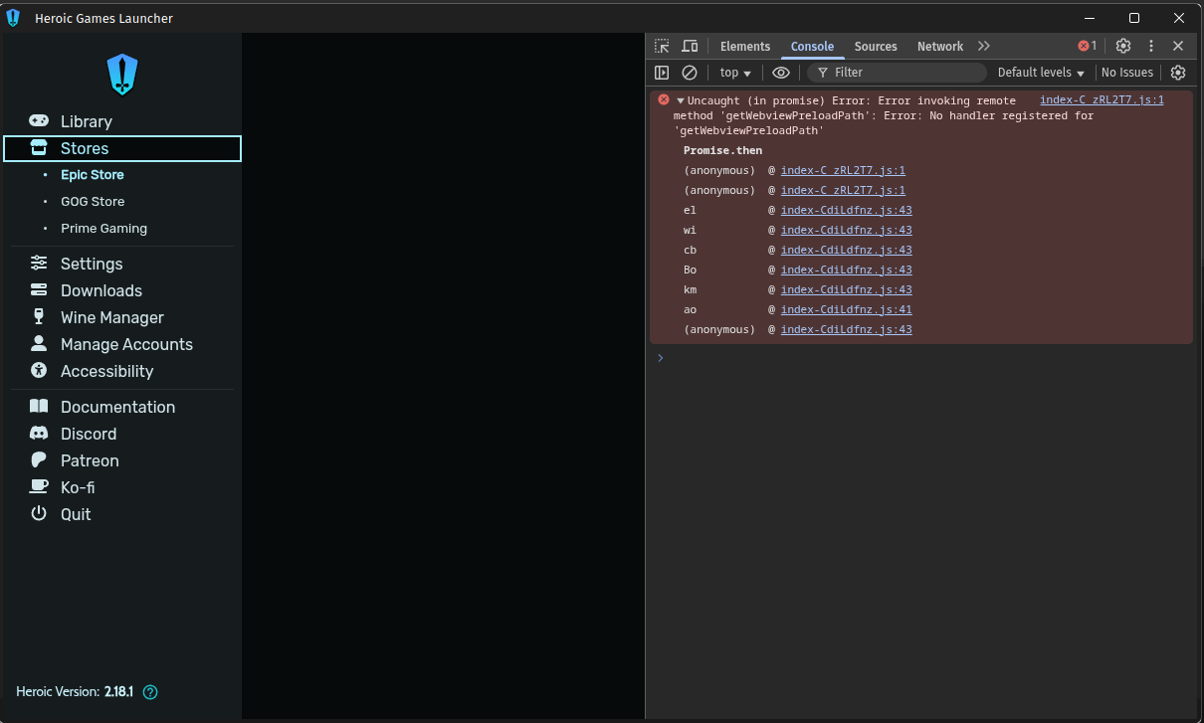
Task: Click the Heroic Version 2.18.1 text
Action: pyautogui.click(x=75, y=692)
